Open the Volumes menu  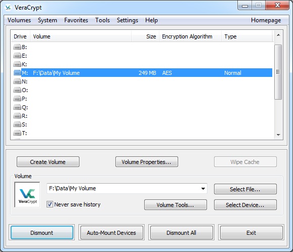19,20
